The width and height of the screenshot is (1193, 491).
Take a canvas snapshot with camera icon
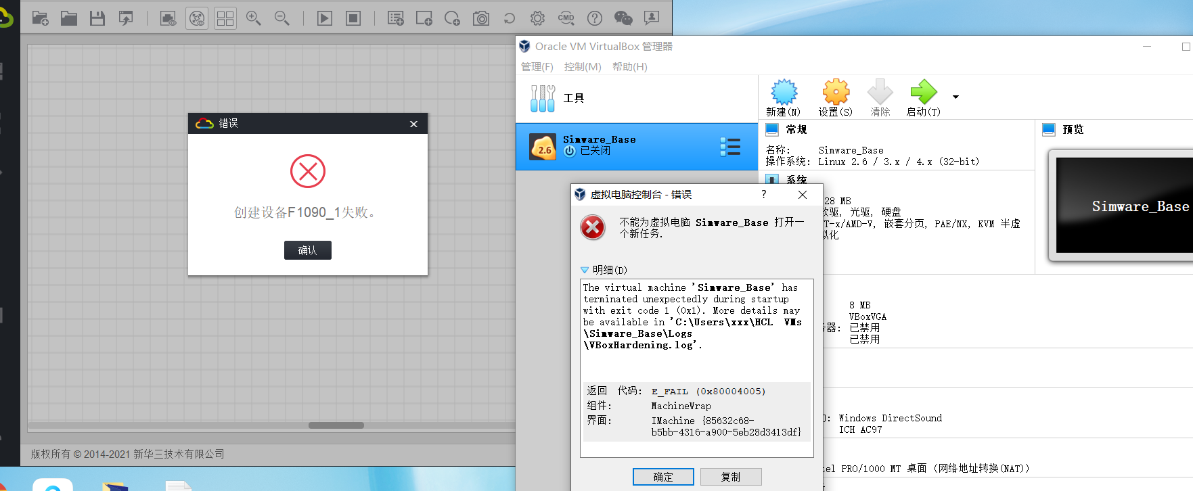[481, 18]
